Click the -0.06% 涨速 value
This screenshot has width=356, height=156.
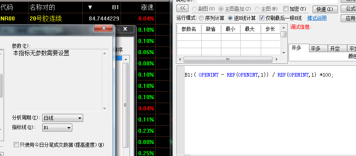coord(146,52)
